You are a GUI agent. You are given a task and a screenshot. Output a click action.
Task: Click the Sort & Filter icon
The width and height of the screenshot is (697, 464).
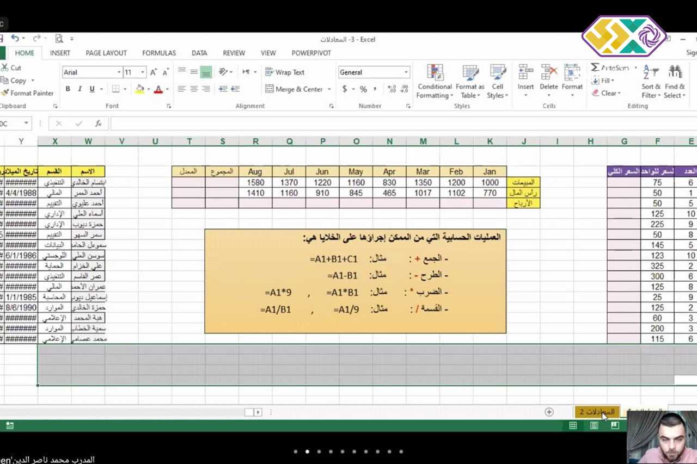(x=651, y=74)
